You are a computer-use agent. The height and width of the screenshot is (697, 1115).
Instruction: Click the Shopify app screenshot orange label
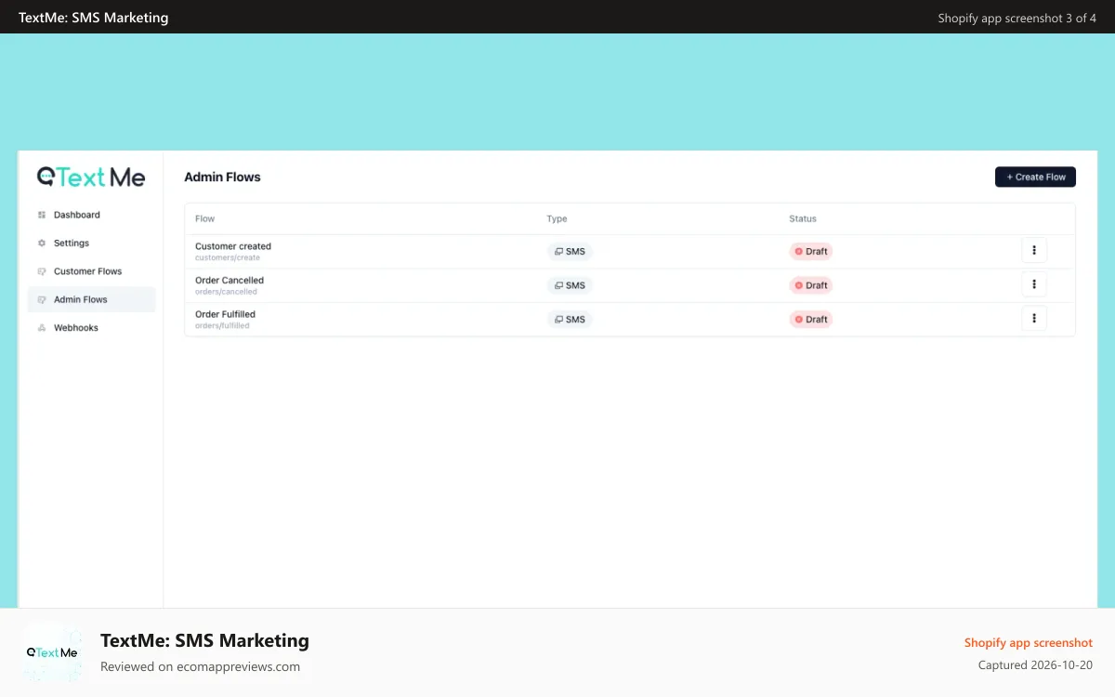1029,643
